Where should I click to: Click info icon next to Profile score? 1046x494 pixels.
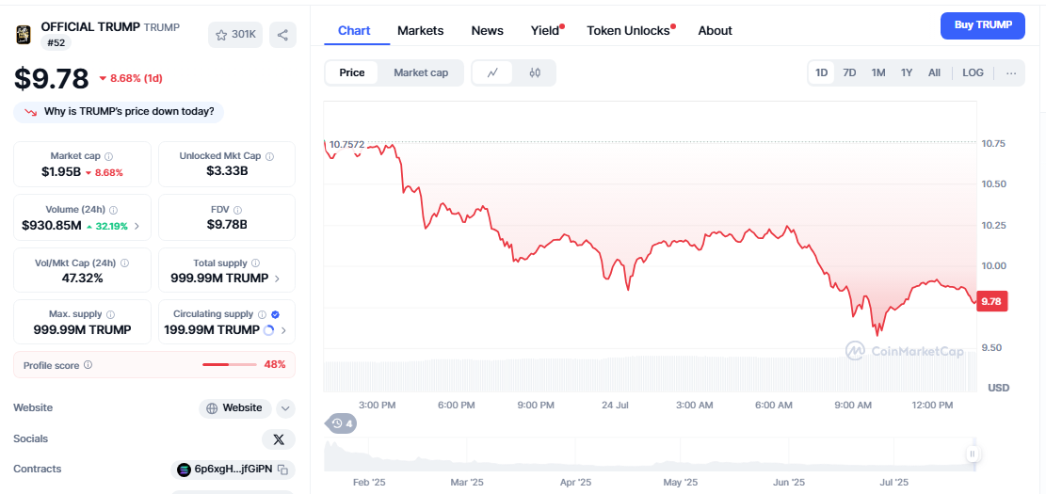pyautogui.click(x=89, y=365)
